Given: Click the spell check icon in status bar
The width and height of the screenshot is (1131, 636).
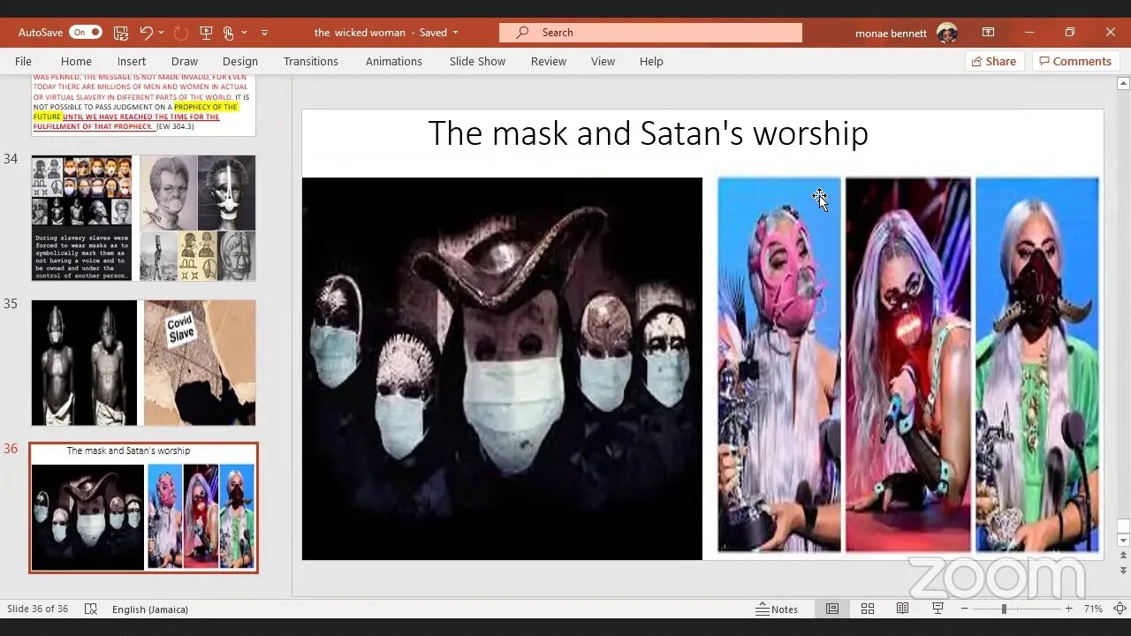Looking at the screenshot, I should click(x=90, y=609).
